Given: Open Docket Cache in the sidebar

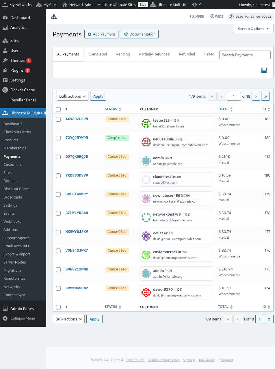Looking at the screenshot, I should pyautogui.click(x=23, y=90).
